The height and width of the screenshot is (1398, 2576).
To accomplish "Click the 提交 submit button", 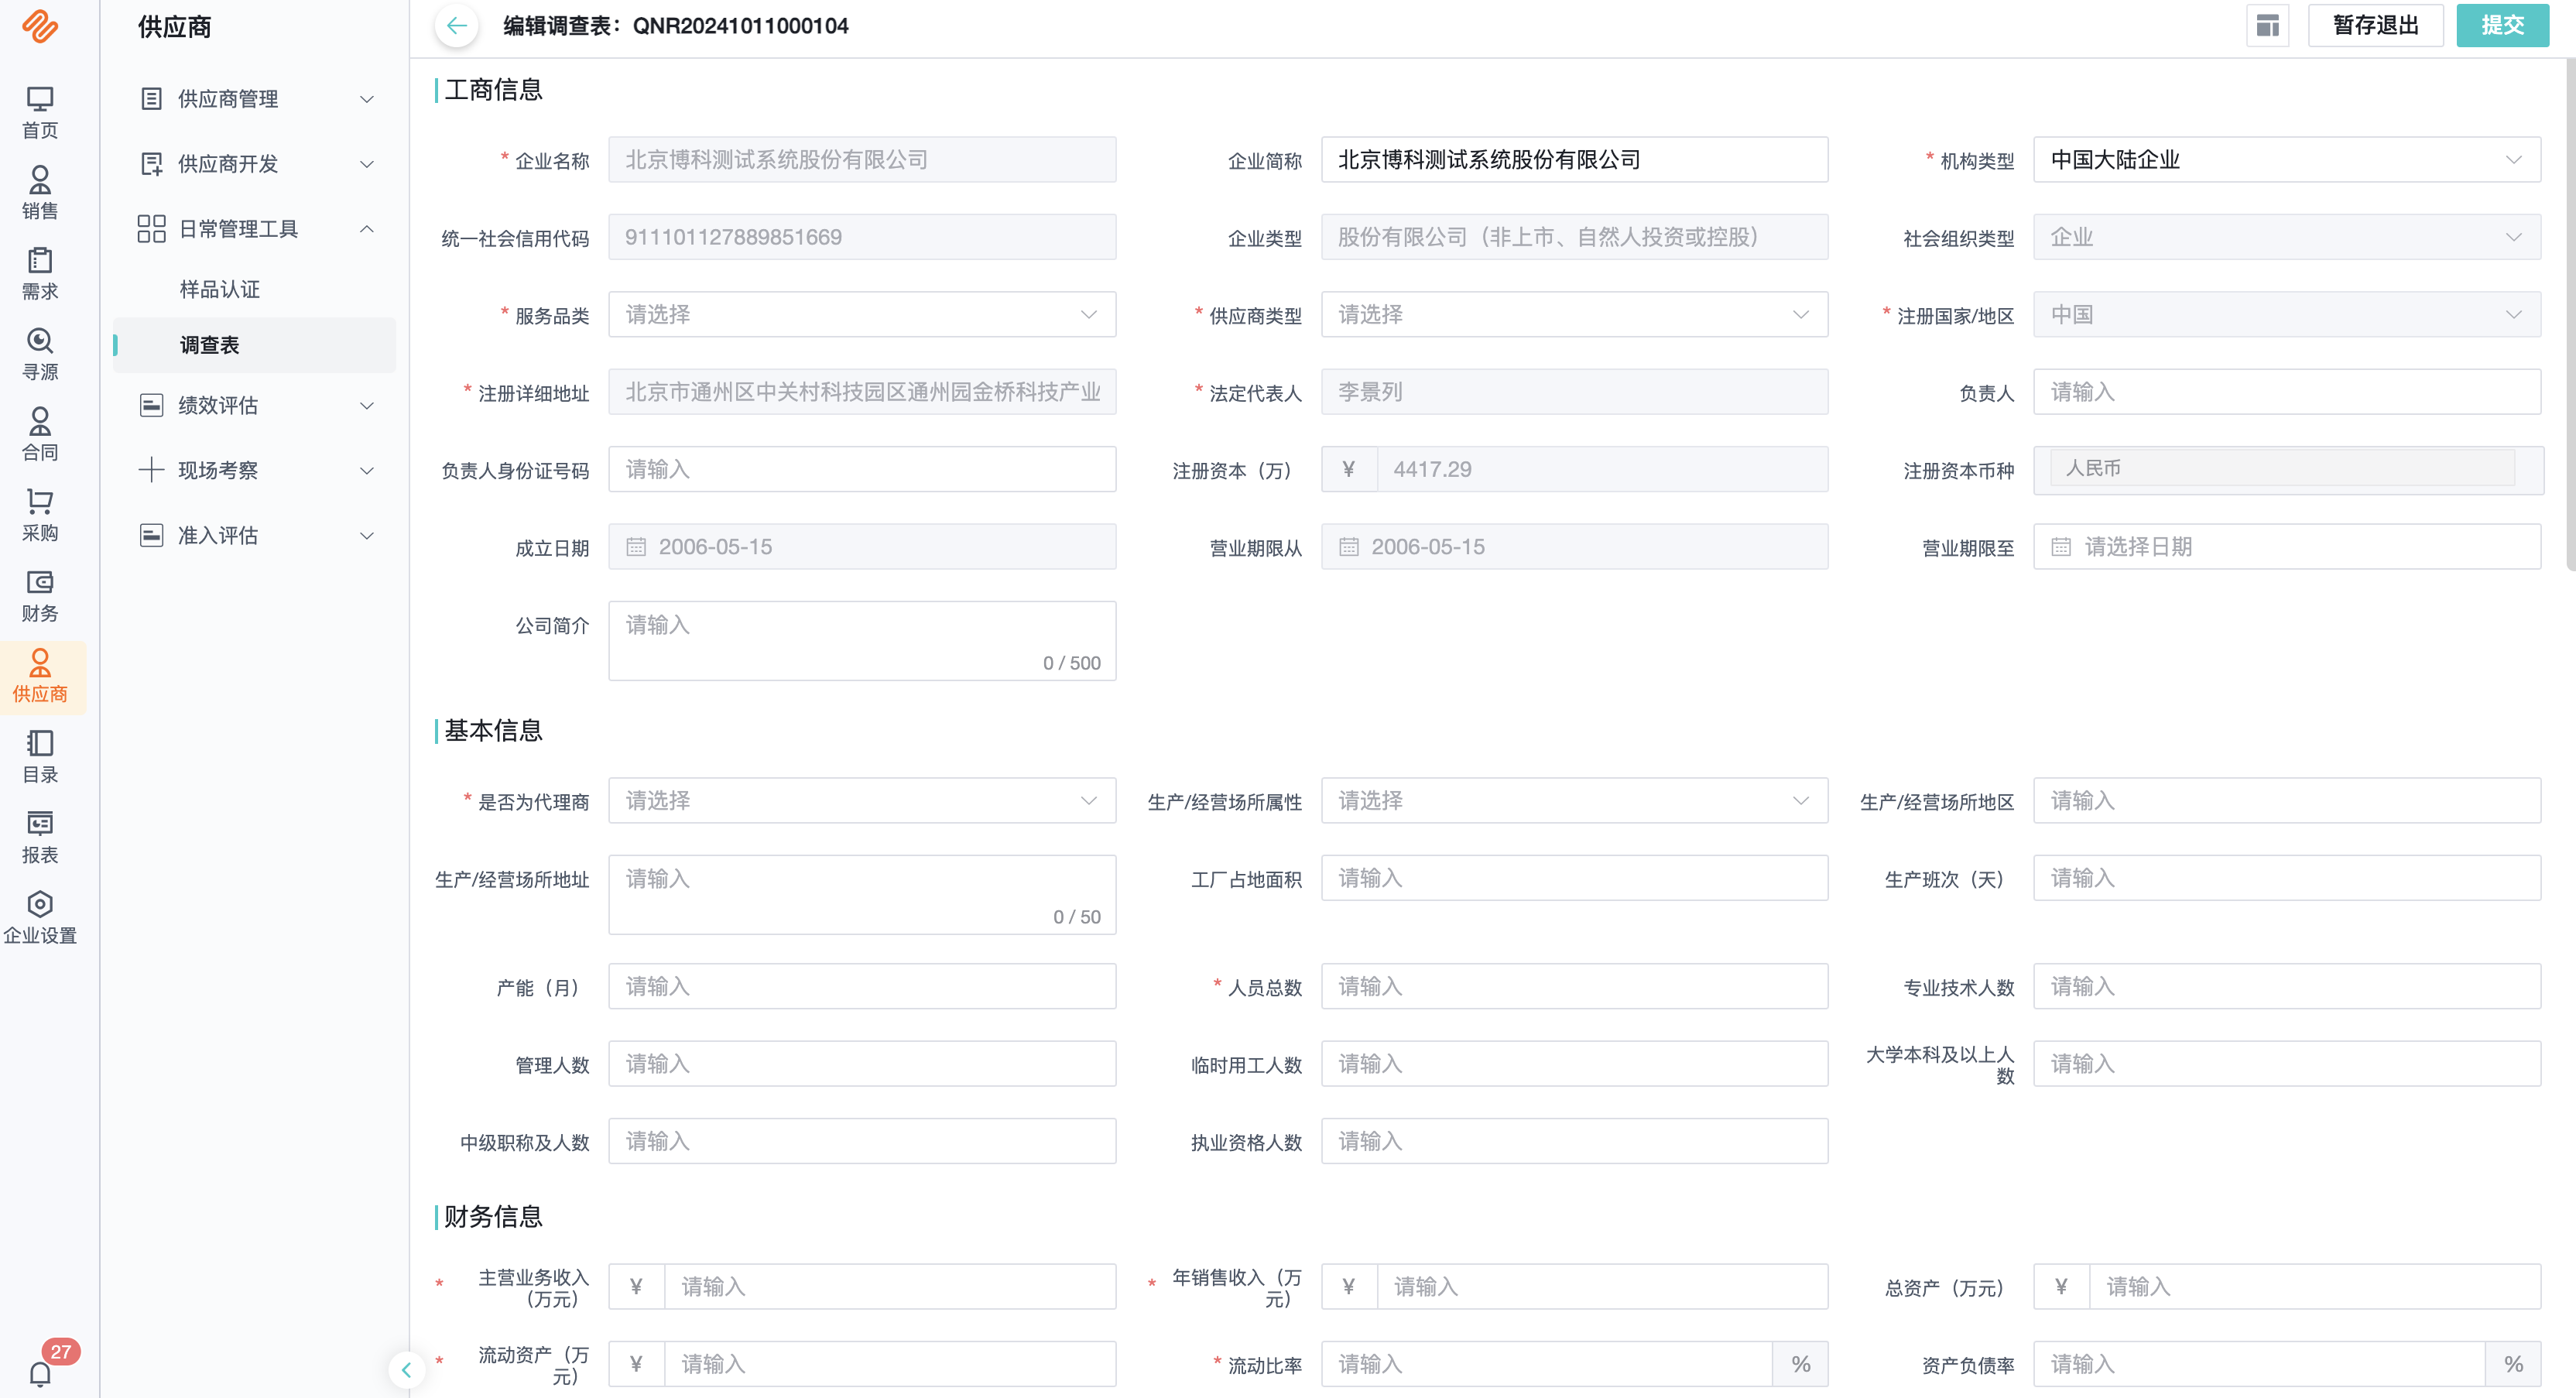I will point(2502,26).
